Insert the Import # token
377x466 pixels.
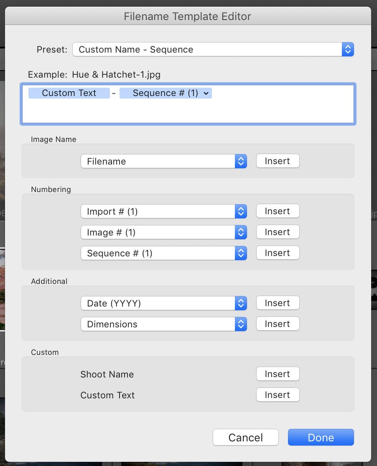coord(278,211)
